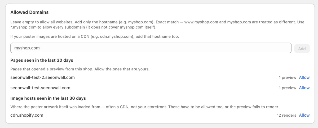Allow seeonwall-test-2.seeonwall.com
Image resolution: width=318 pixels, height=128 pixels.
[304, 77]
